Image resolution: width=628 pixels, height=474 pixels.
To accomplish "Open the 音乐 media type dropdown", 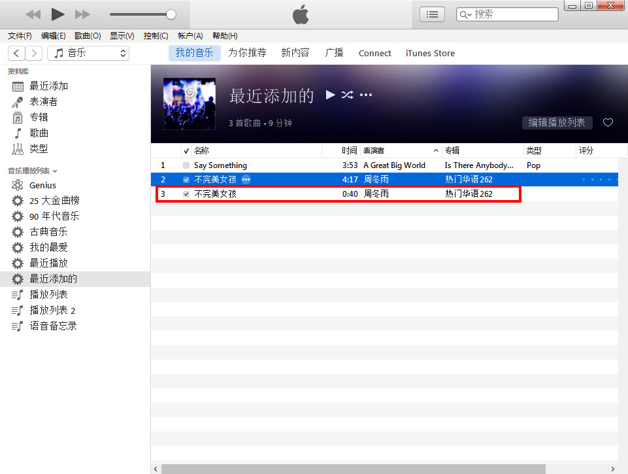I will (88, 53).
